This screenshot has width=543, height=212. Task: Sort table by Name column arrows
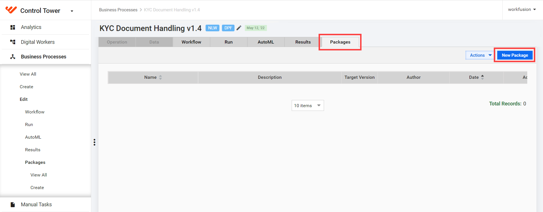pyautogui.click(x=161, y=77)
